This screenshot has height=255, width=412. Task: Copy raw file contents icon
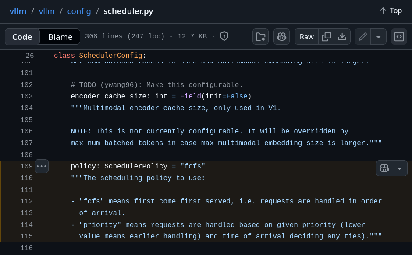[327, 36]
